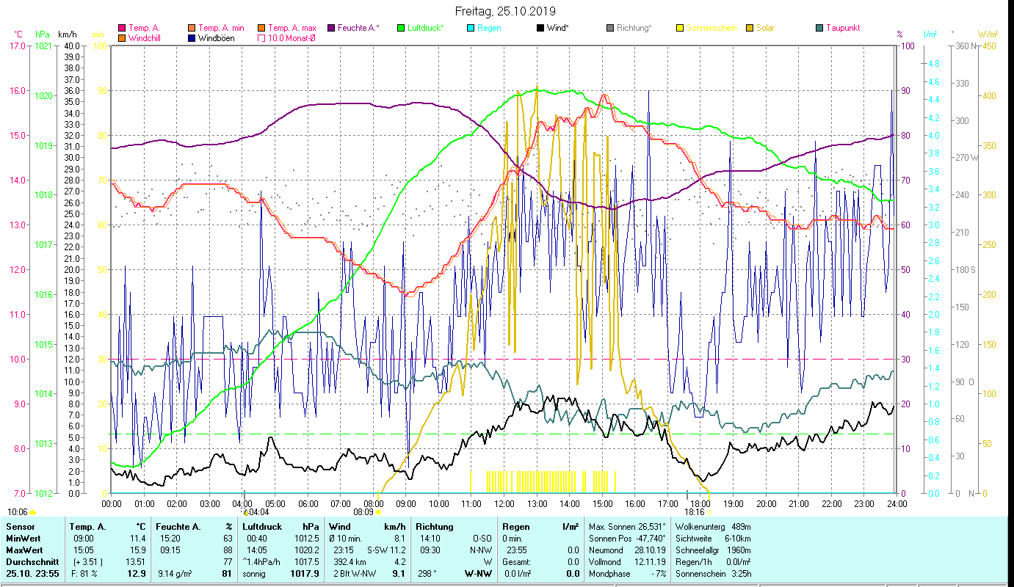Click the sun marker beside 18:16
Screen dimensions: 1014x587
pyautogui.click(x=711, y=512)
